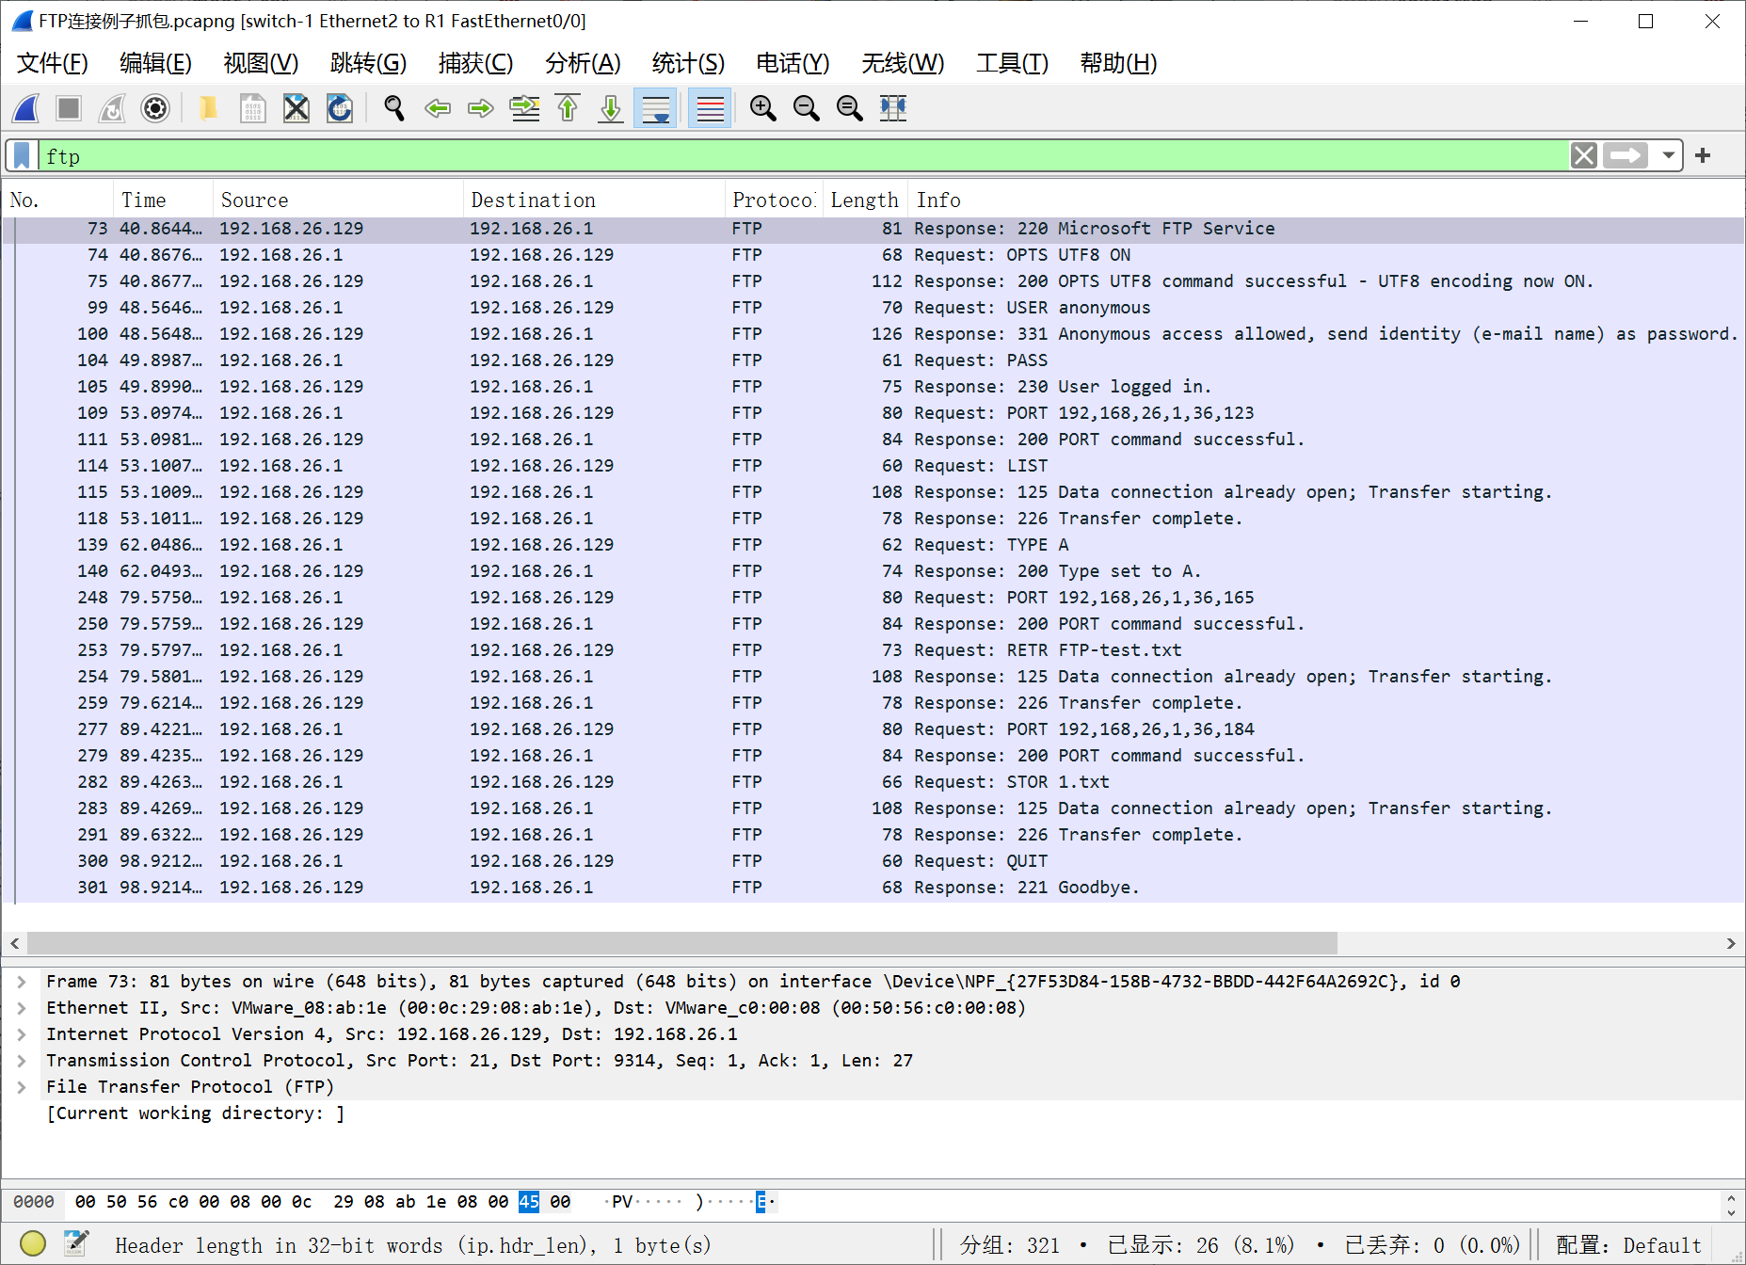
Task: Jump to the last packet
Action: click(611, 108)
